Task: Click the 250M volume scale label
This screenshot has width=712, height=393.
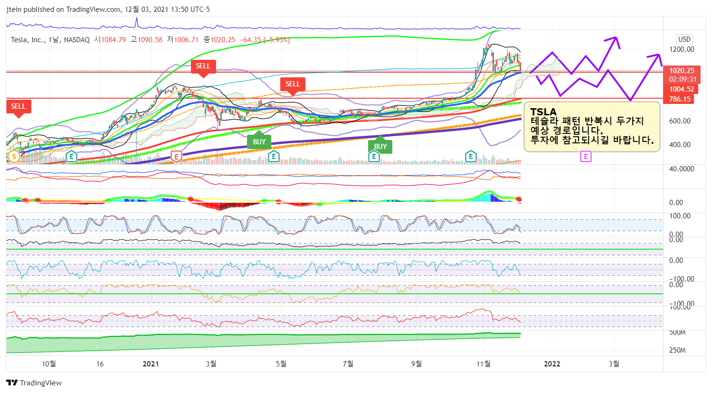Action: click(x=677, y=350)
